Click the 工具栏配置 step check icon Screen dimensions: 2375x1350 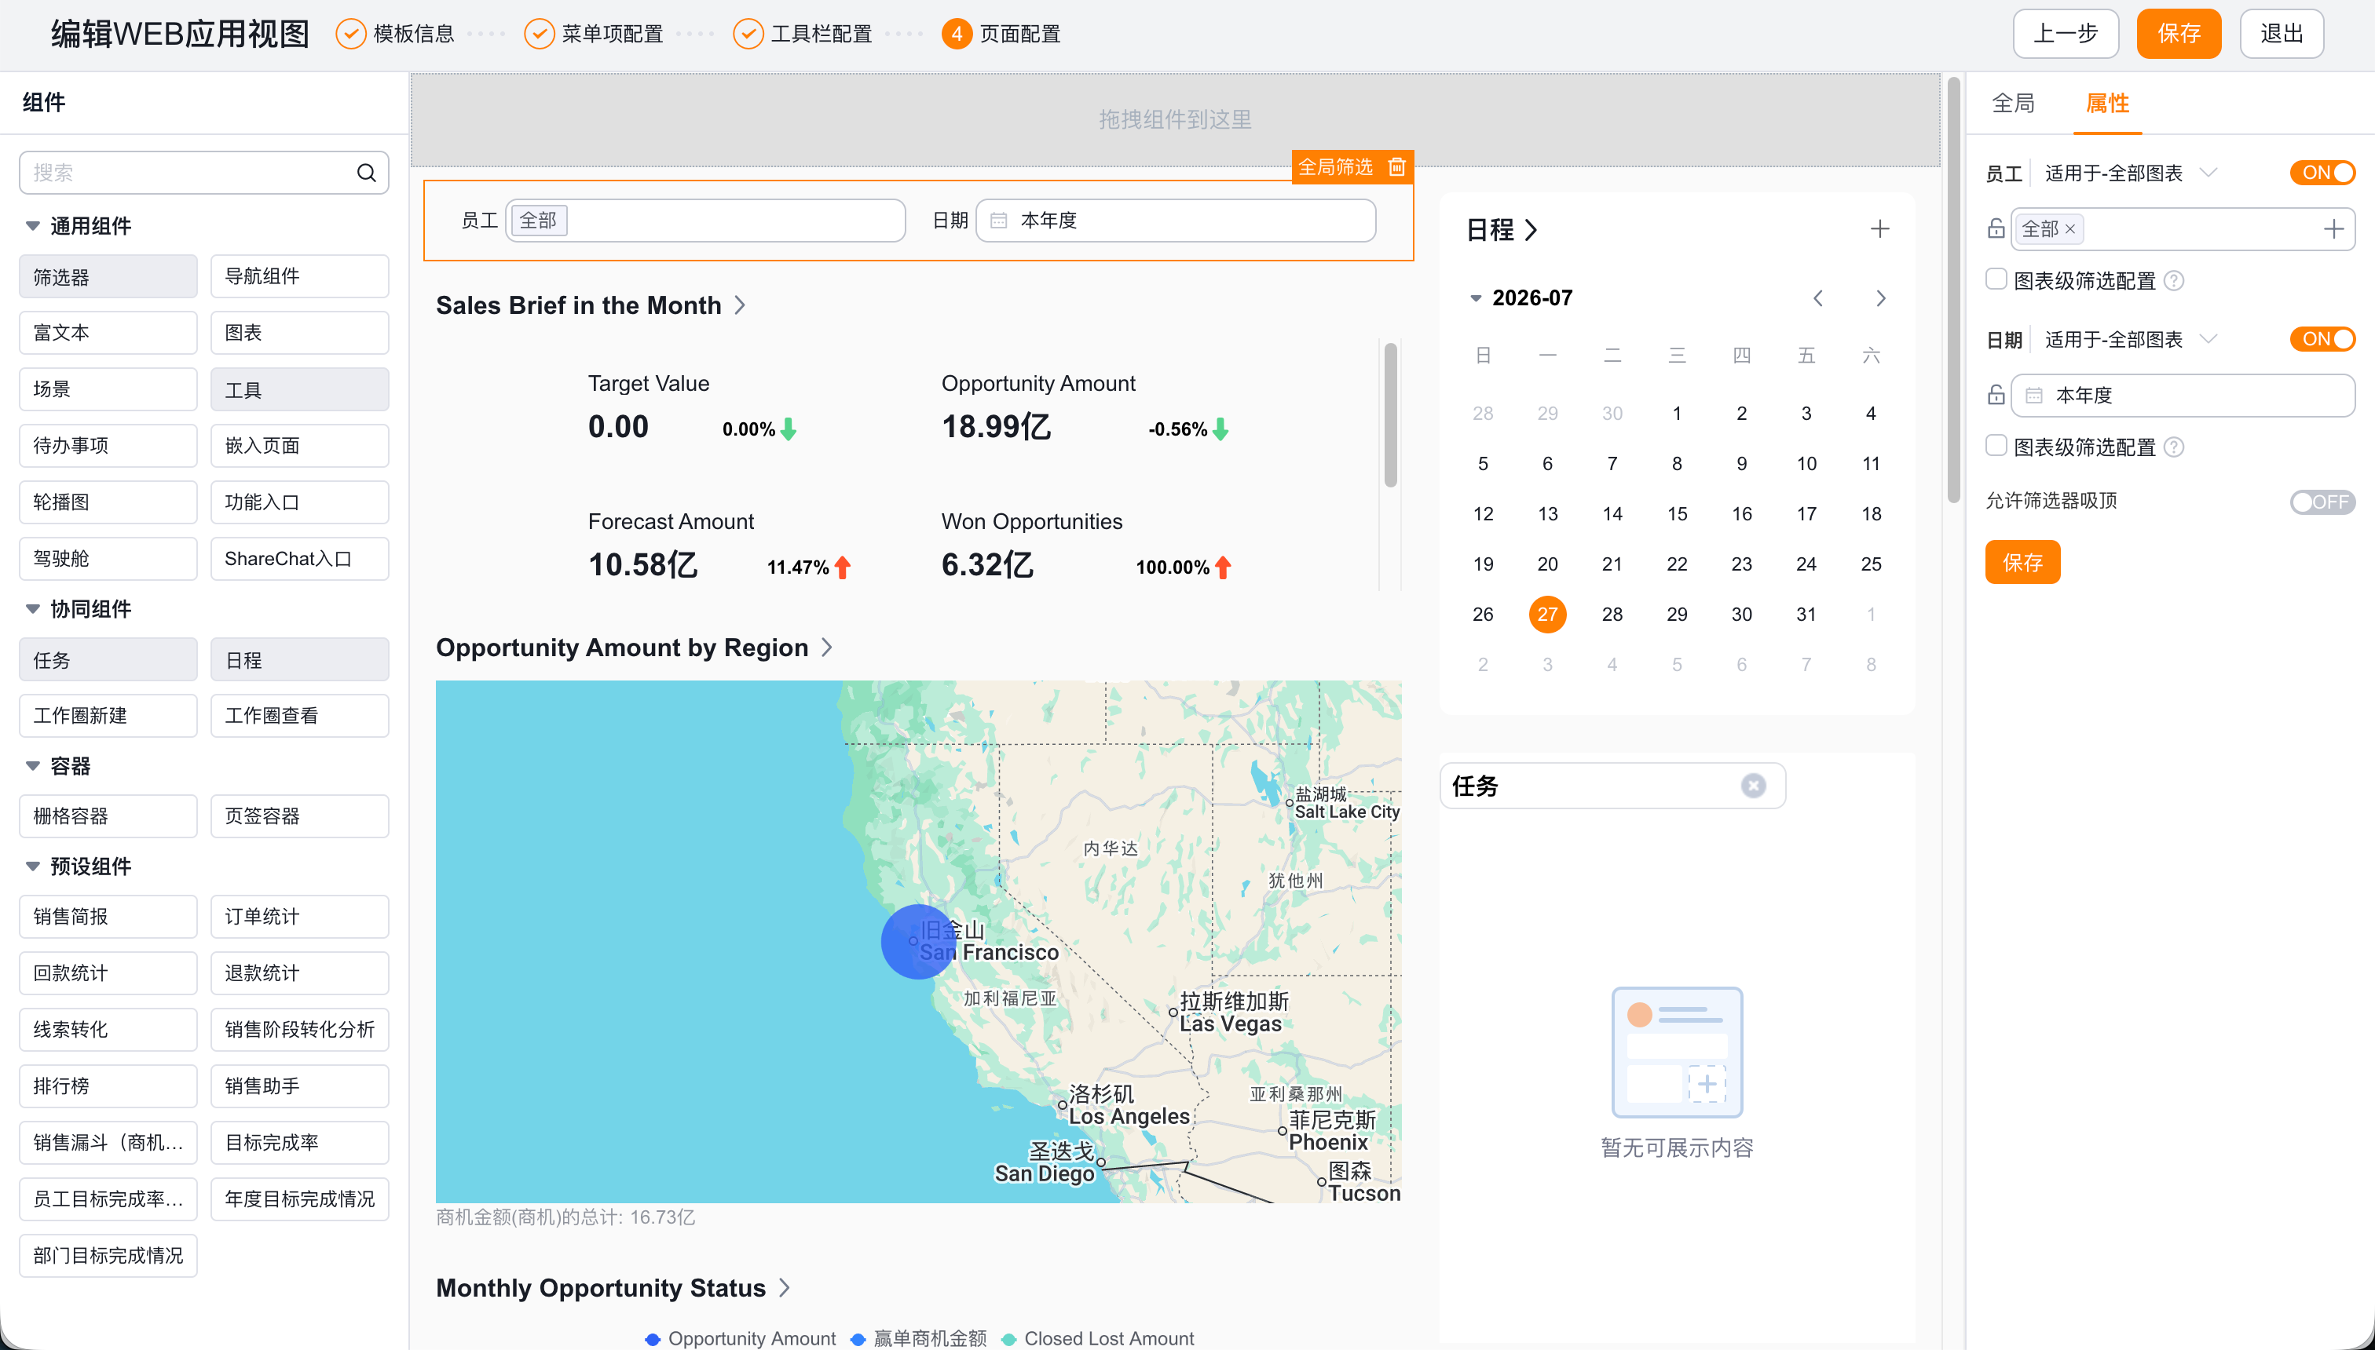(x=748, y=35)
